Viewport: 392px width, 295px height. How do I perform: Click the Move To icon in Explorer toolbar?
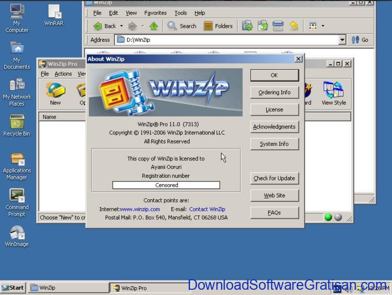tap(247, 26)
